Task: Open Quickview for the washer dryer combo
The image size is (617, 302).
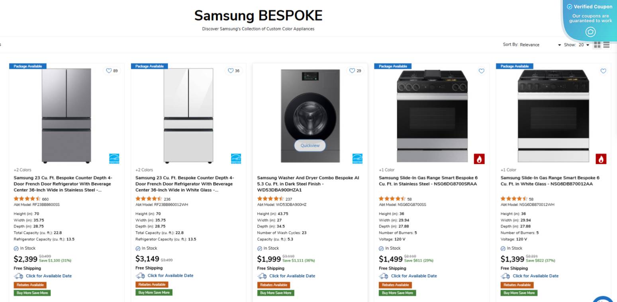Action: pyautogui.click(x=310, y=146)
